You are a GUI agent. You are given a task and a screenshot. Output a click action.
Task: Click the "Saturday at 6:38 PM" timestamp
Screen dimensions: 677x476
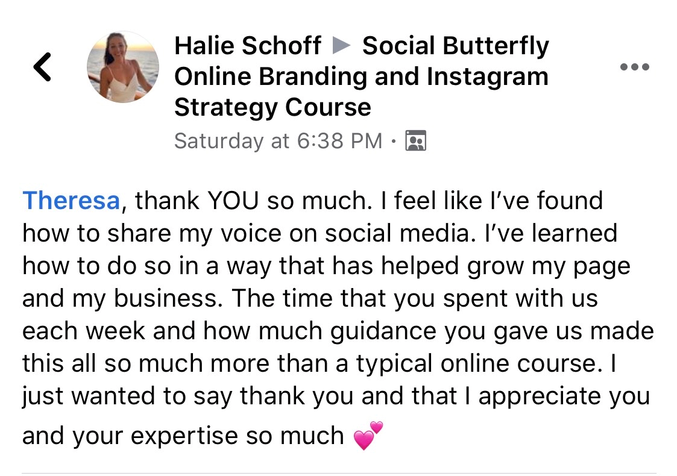[278, 140]
